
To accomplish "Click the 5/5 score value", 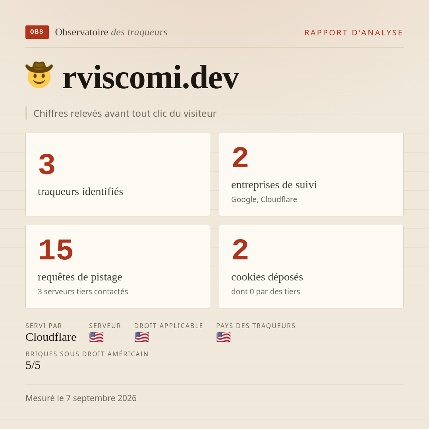I will click(33, 365).
